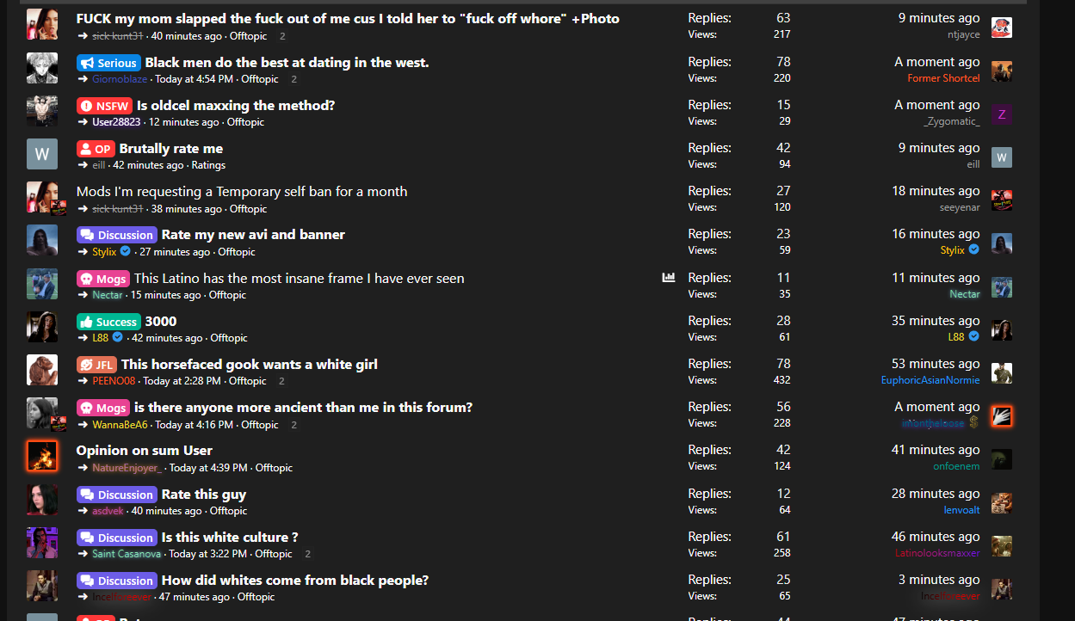
Task: Open last poster _Zygomatic_ profile name
Action: coord(951,121)
